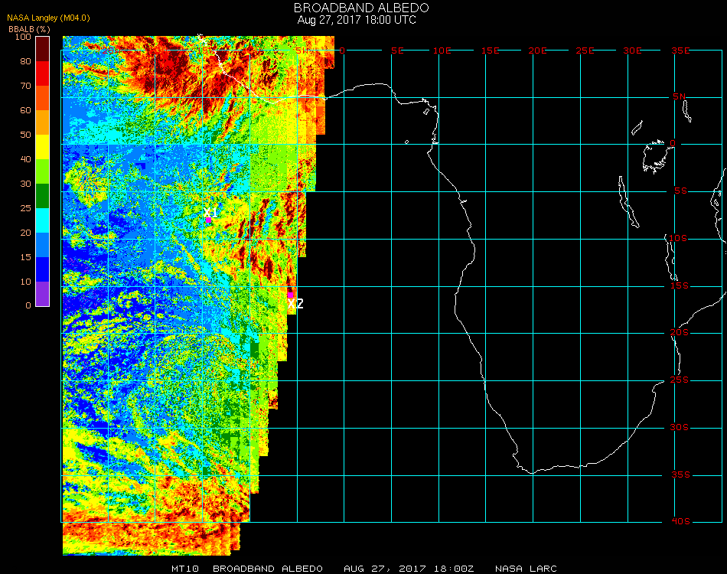Click the '5S' latitude label
The image size is (727, 574).
point(680,191)
